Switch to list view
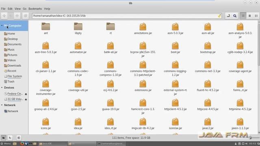The image size is (260, 146). (x=249, y=16)
